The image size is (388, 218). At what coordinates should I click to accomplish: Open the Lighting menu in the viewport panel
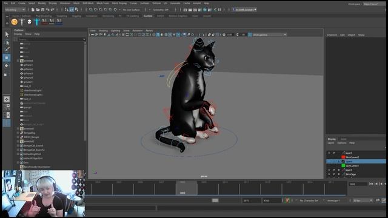point(115,31)
